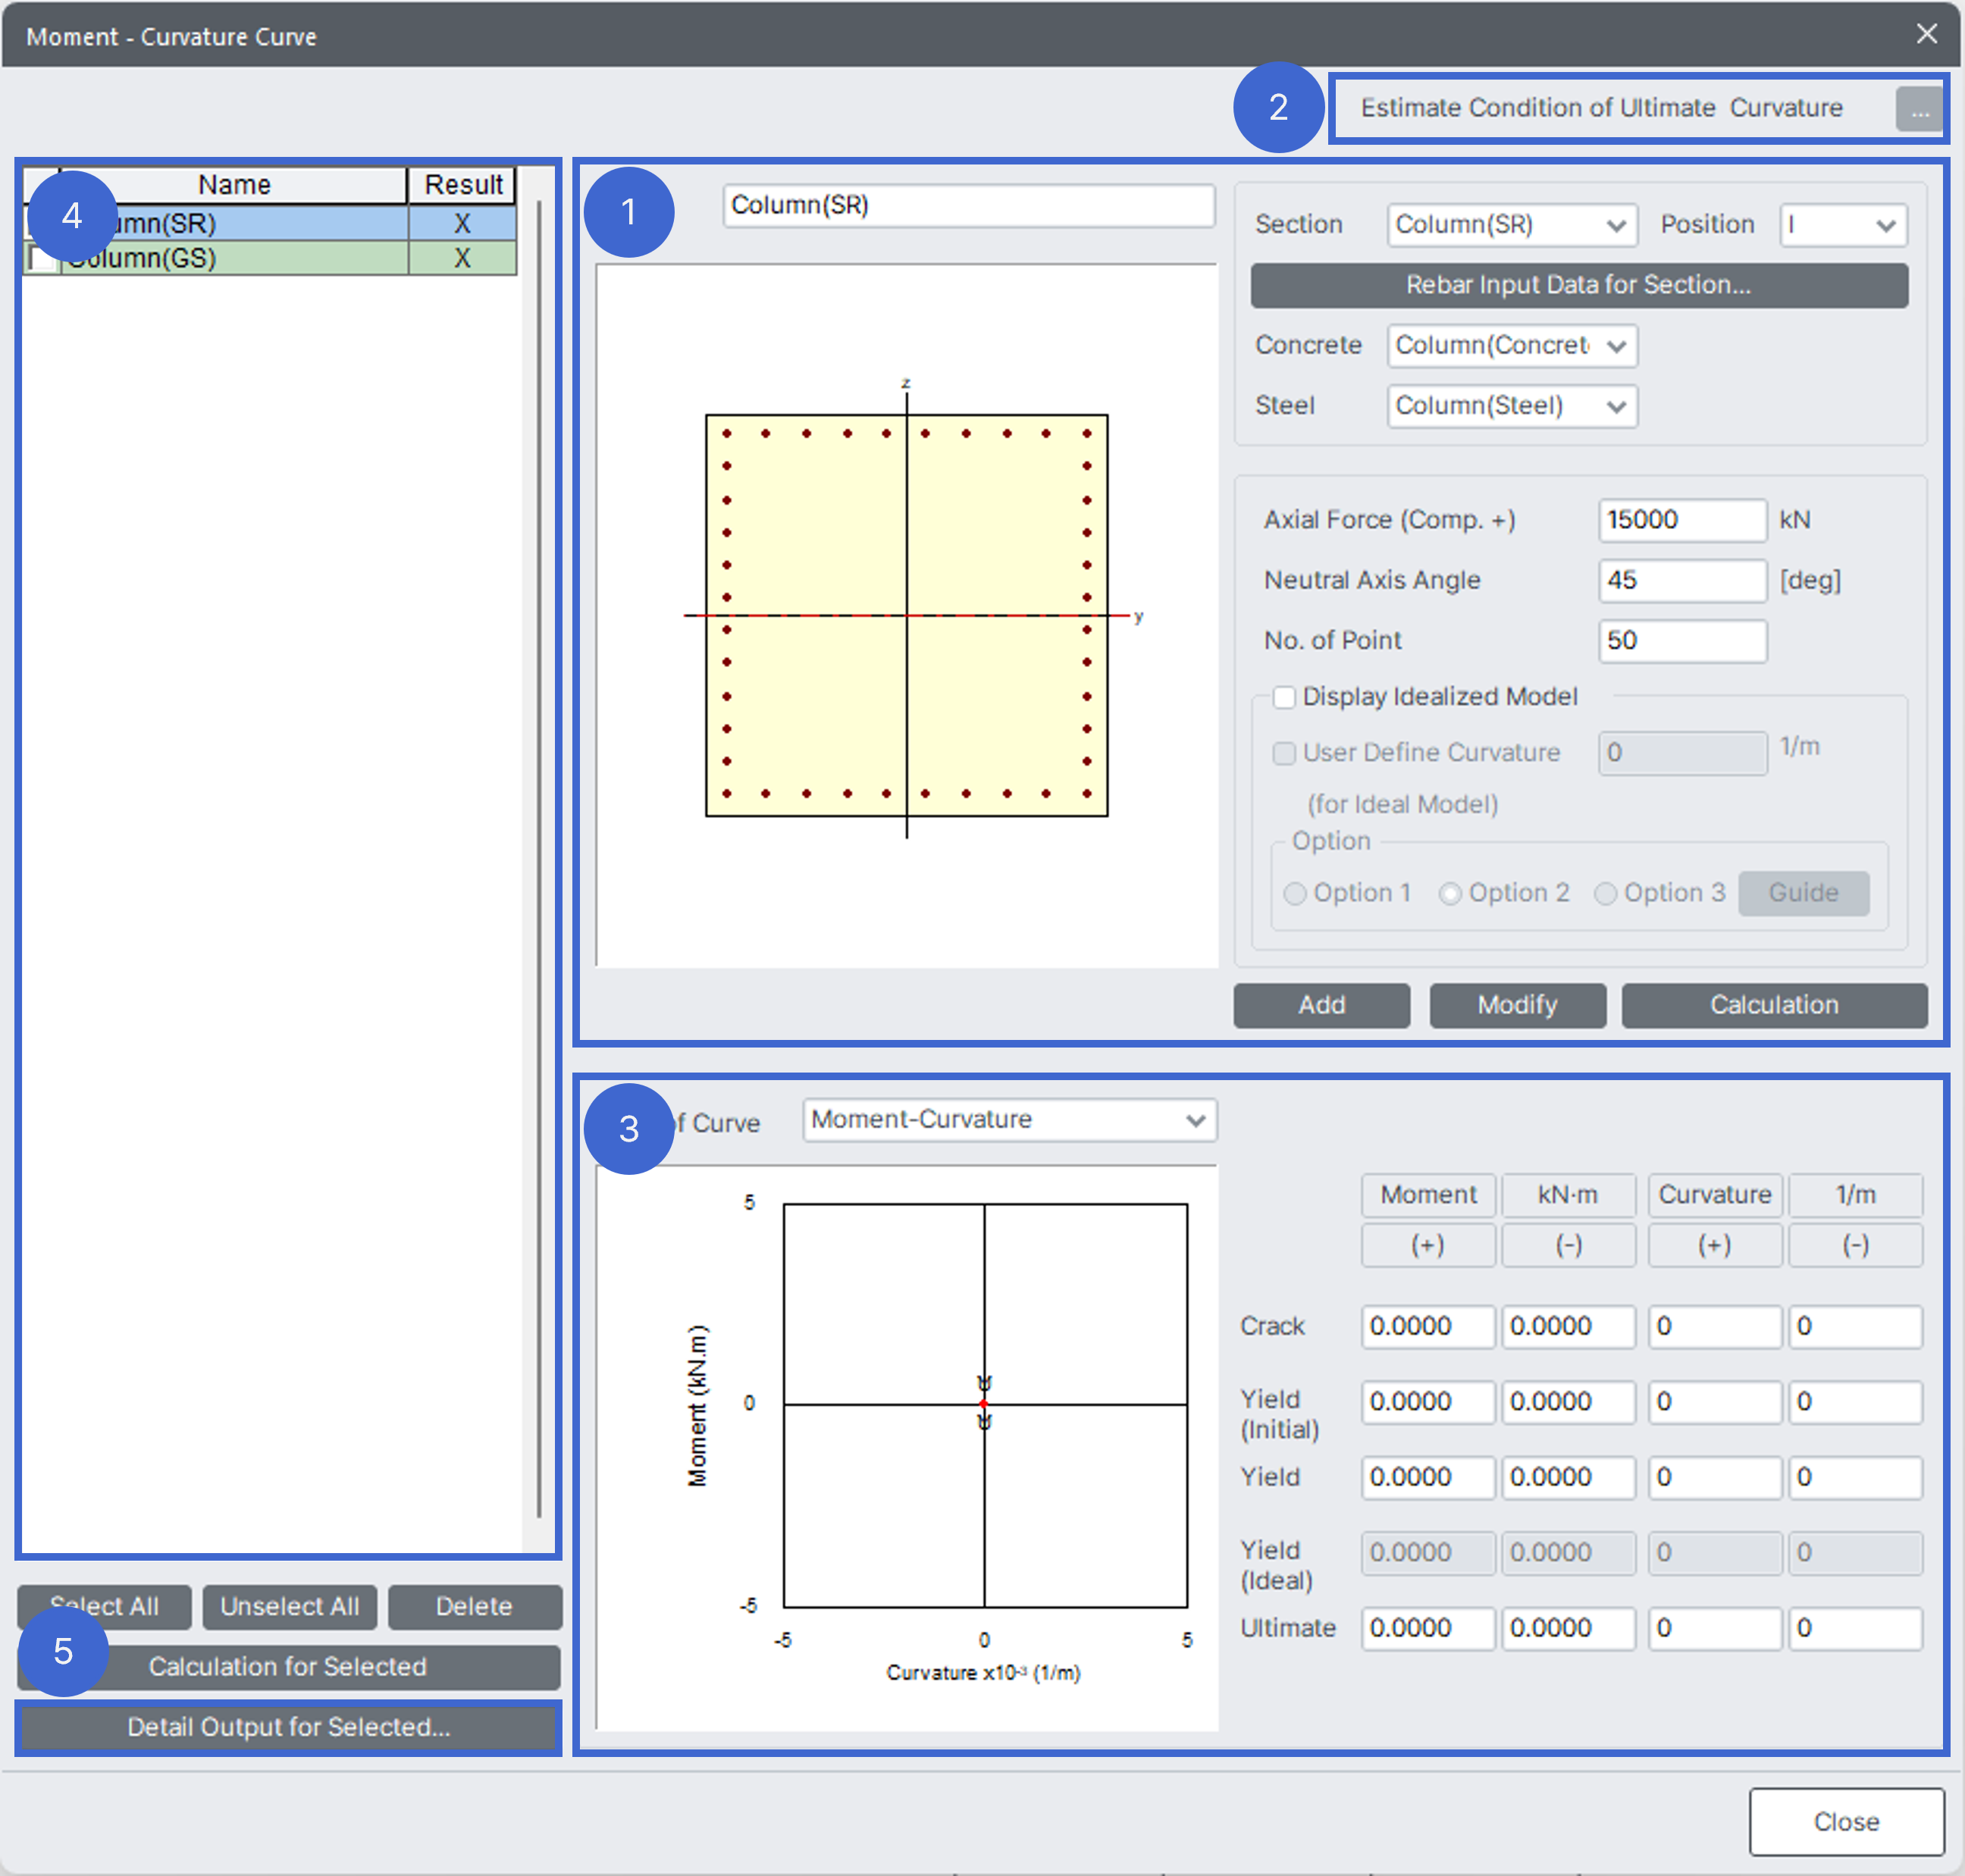Click the Add button

coord(1321,1005)
